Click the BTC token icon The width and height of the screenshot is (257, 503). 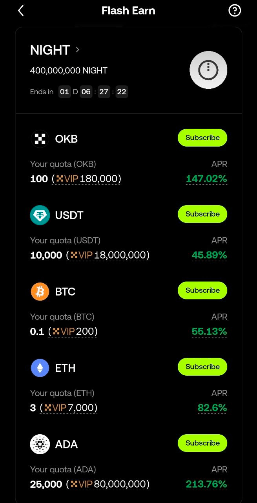click(39, 291)
